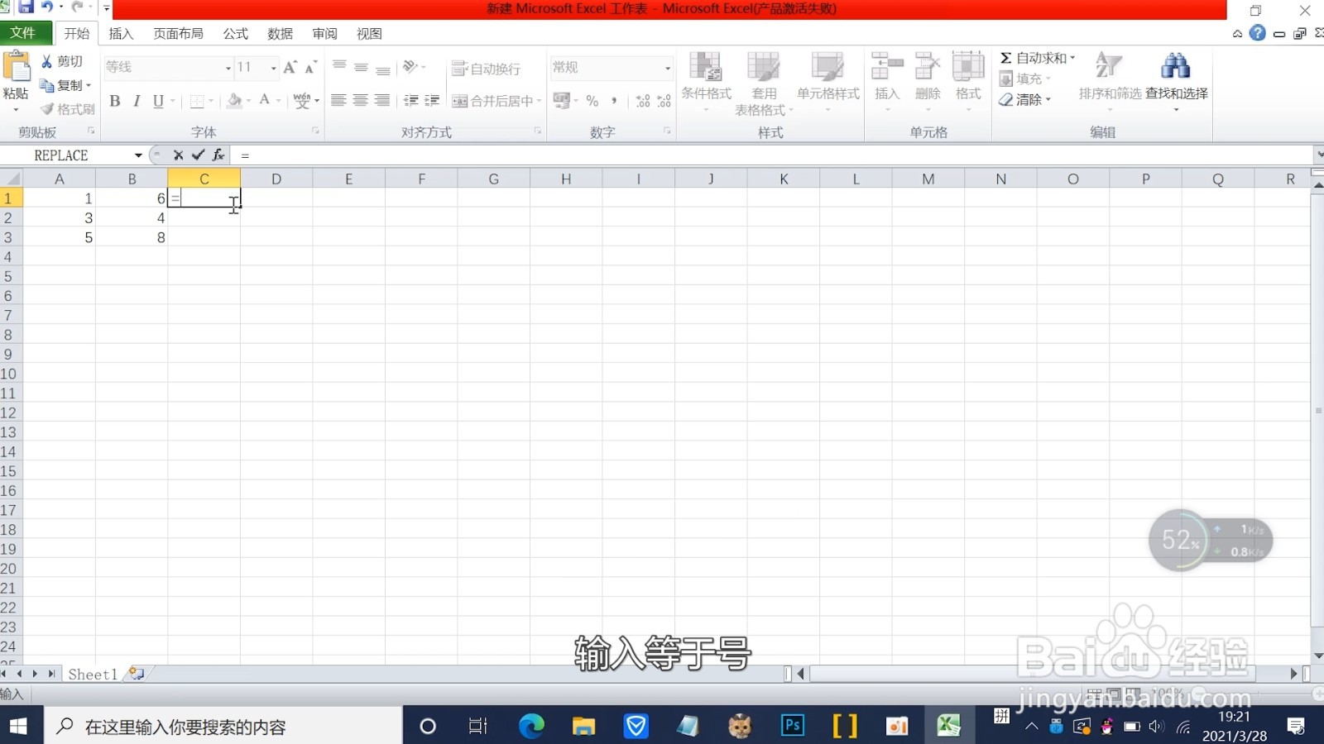Click inside the formula bar input
1324x744 pixels.
click(x=770, y=155)
